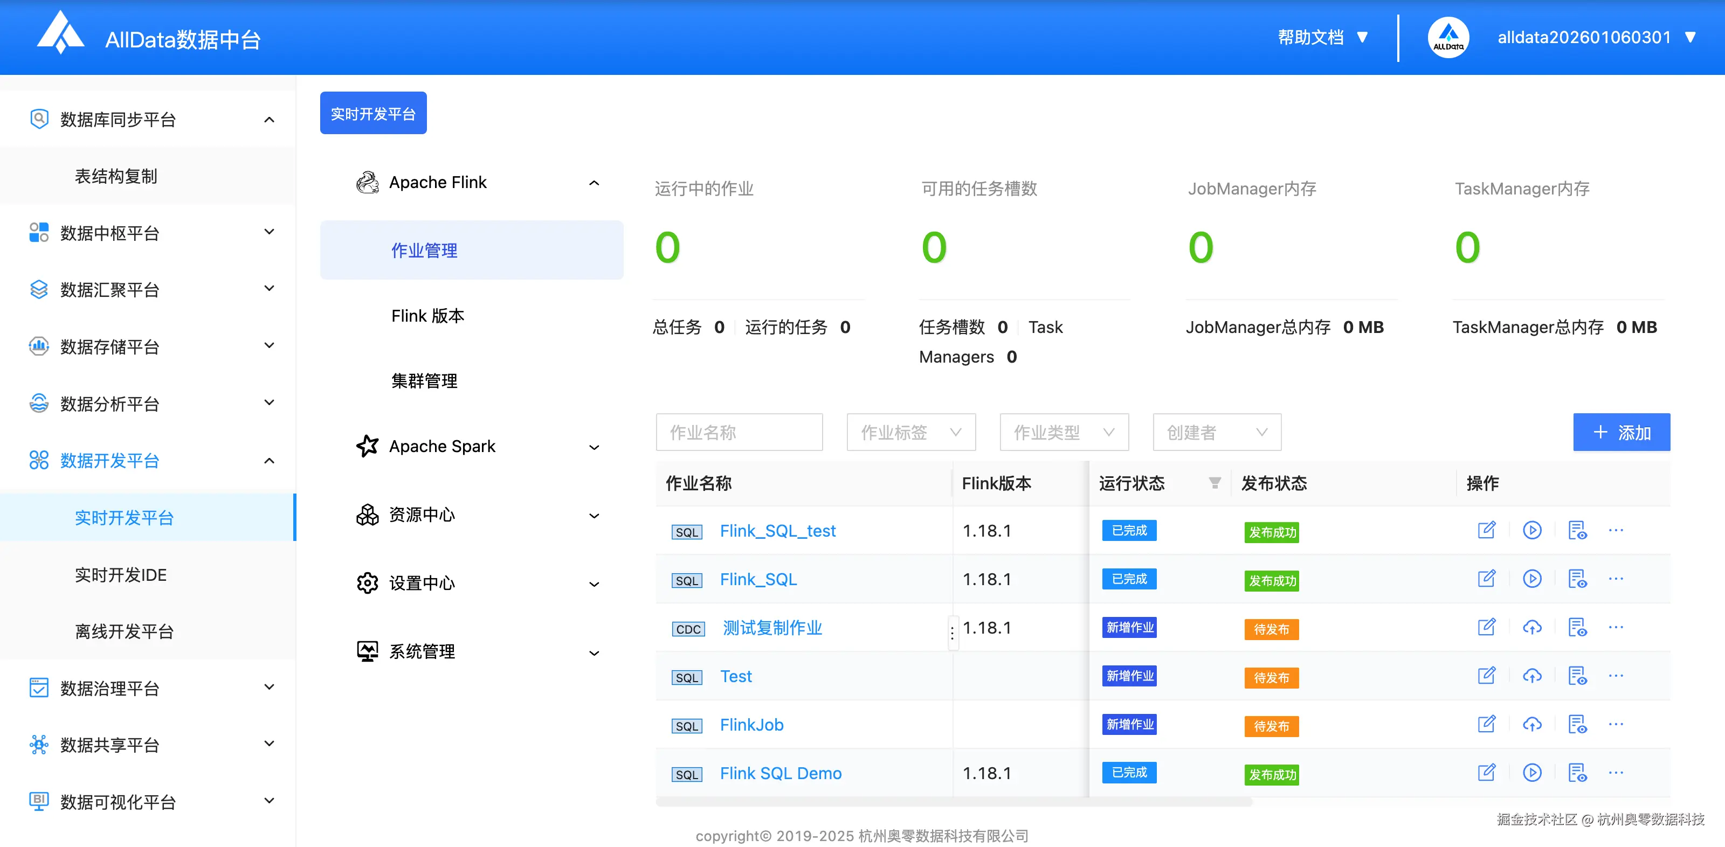Open log details icon for FlinkJob row

(x=1577, y=725)
